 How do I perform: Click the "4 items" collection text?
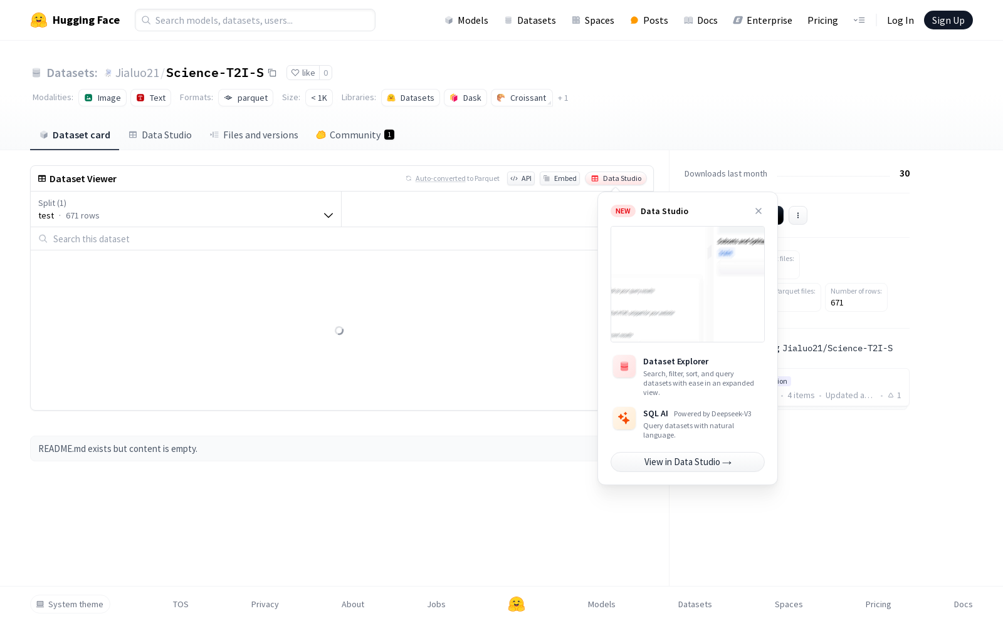coord(801,396)
